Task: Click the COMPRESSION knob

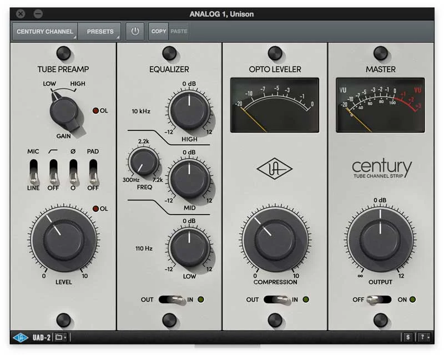Action: [275, 241]
